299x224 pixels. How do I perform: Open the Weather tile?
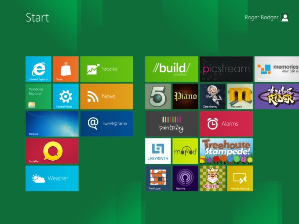(x=52, y=178)
